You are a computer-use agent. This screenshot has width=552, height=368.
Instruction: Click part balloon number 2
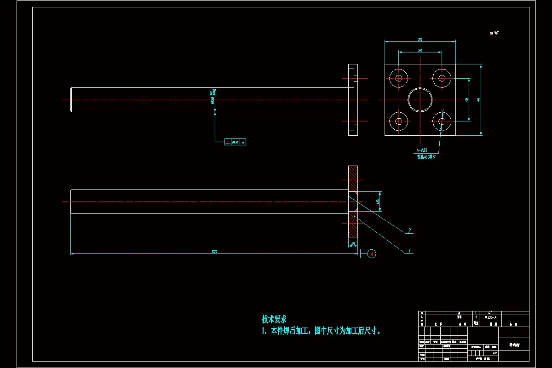(408, 230)
